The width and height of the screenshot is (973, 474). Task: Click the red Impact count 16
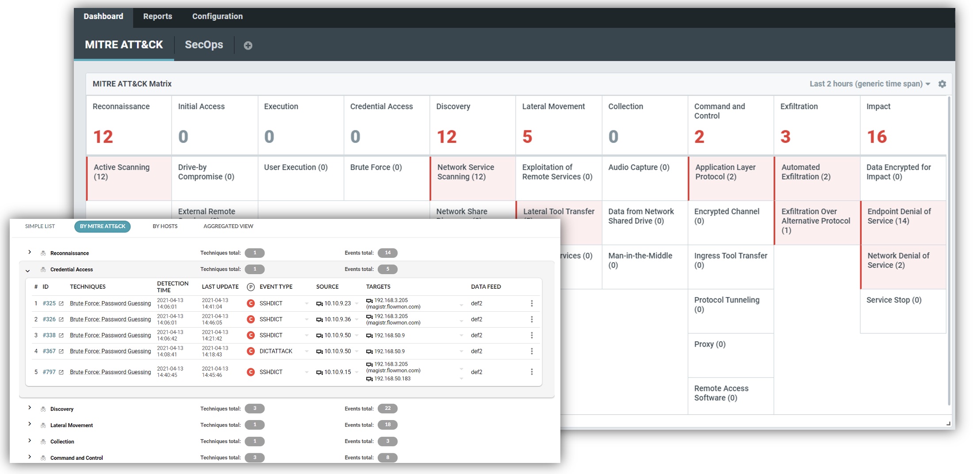(877, 137)
